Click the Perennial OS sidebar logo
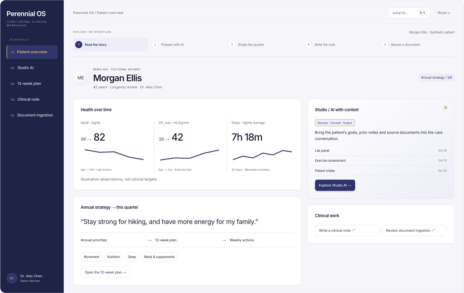464x293 pixels. 26,14
